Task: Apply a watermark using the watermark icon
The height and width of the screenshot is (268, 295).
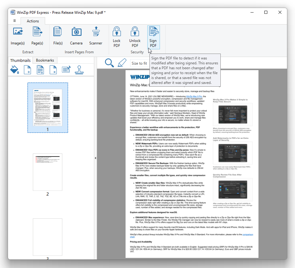Action: (14, 70)
